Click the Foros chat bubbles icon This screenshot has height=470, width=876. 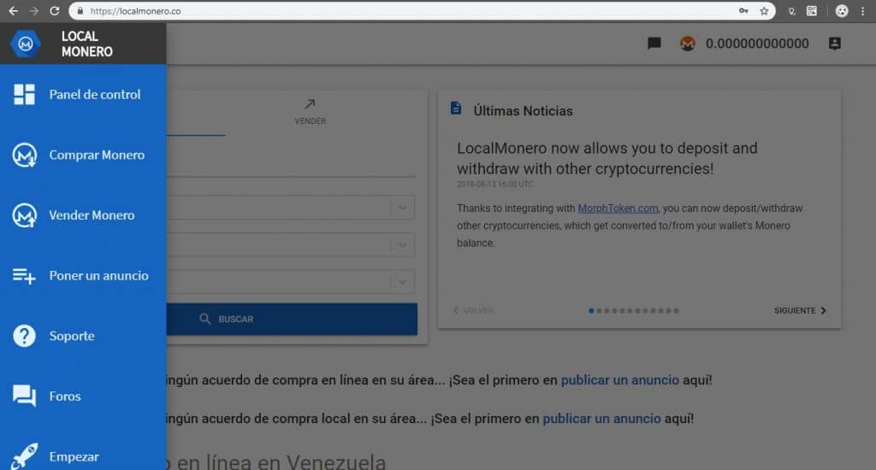pyautogui.click(x=24, y=396)
